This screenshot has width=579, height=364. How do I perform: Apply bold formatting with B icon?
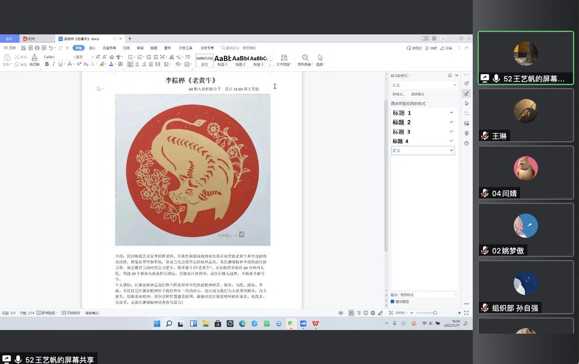pyautogui.click(x=47, y=64)
